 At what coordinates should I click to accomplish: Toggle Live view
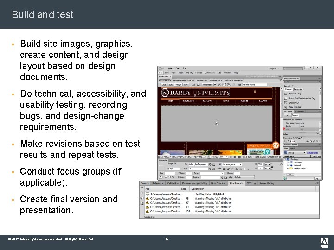[x=186, y=85]
